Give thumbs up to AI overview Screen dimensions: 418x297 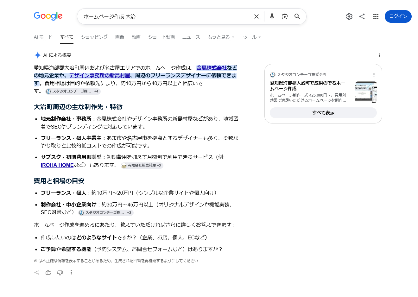point(48,273)
